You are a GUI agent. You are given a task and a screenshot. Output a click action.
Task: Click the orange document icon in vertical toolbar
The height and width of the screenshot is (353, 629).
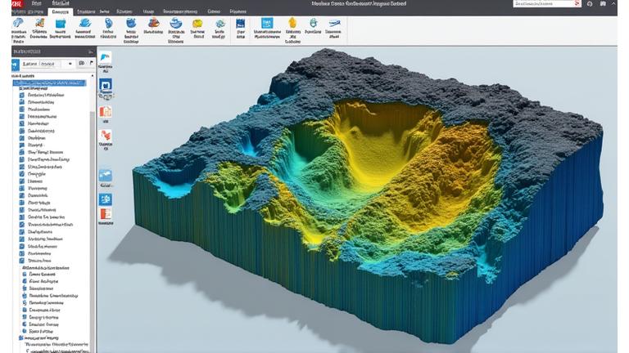(106, 112)
